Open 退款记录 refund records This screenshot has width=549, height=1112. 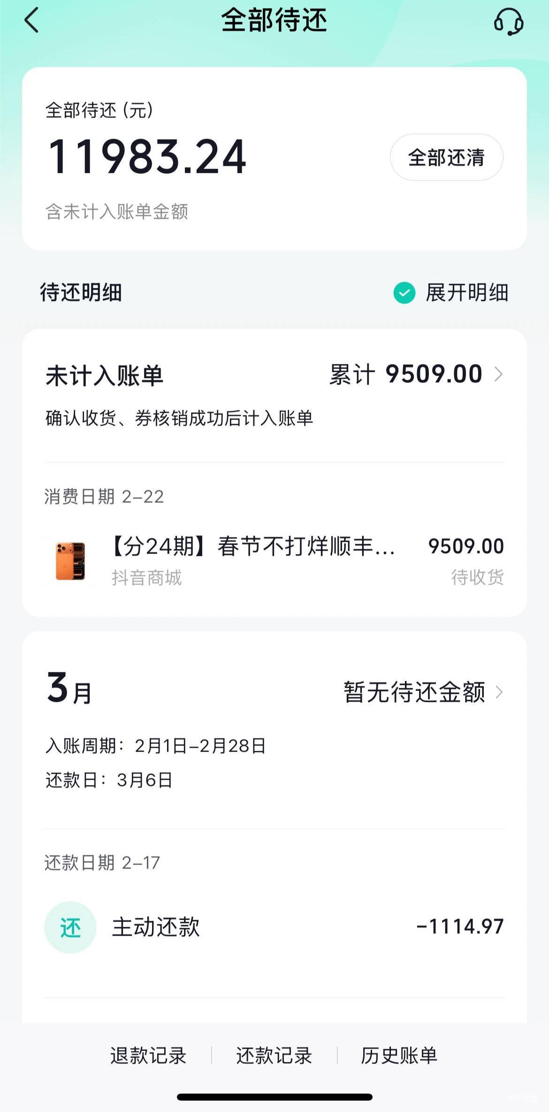[148, 1056]
